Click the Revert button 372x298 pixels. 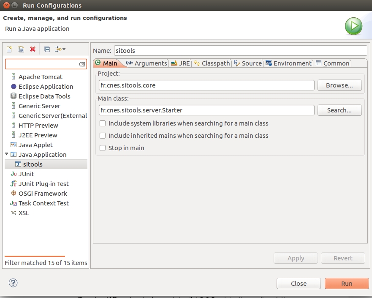[343, 258]
